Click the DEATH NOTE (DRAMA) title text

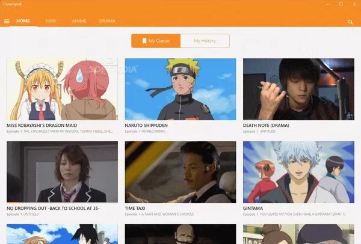pos(266,126)
